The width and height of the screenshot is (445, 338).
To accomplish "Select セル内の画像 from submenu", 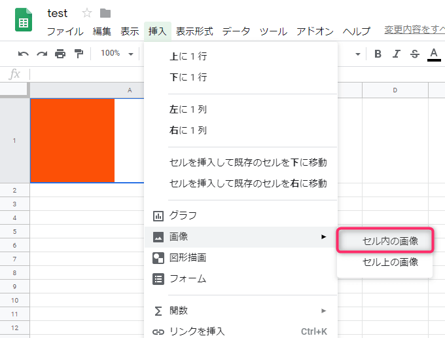I will pyautogui.click(x=390, y=241).
